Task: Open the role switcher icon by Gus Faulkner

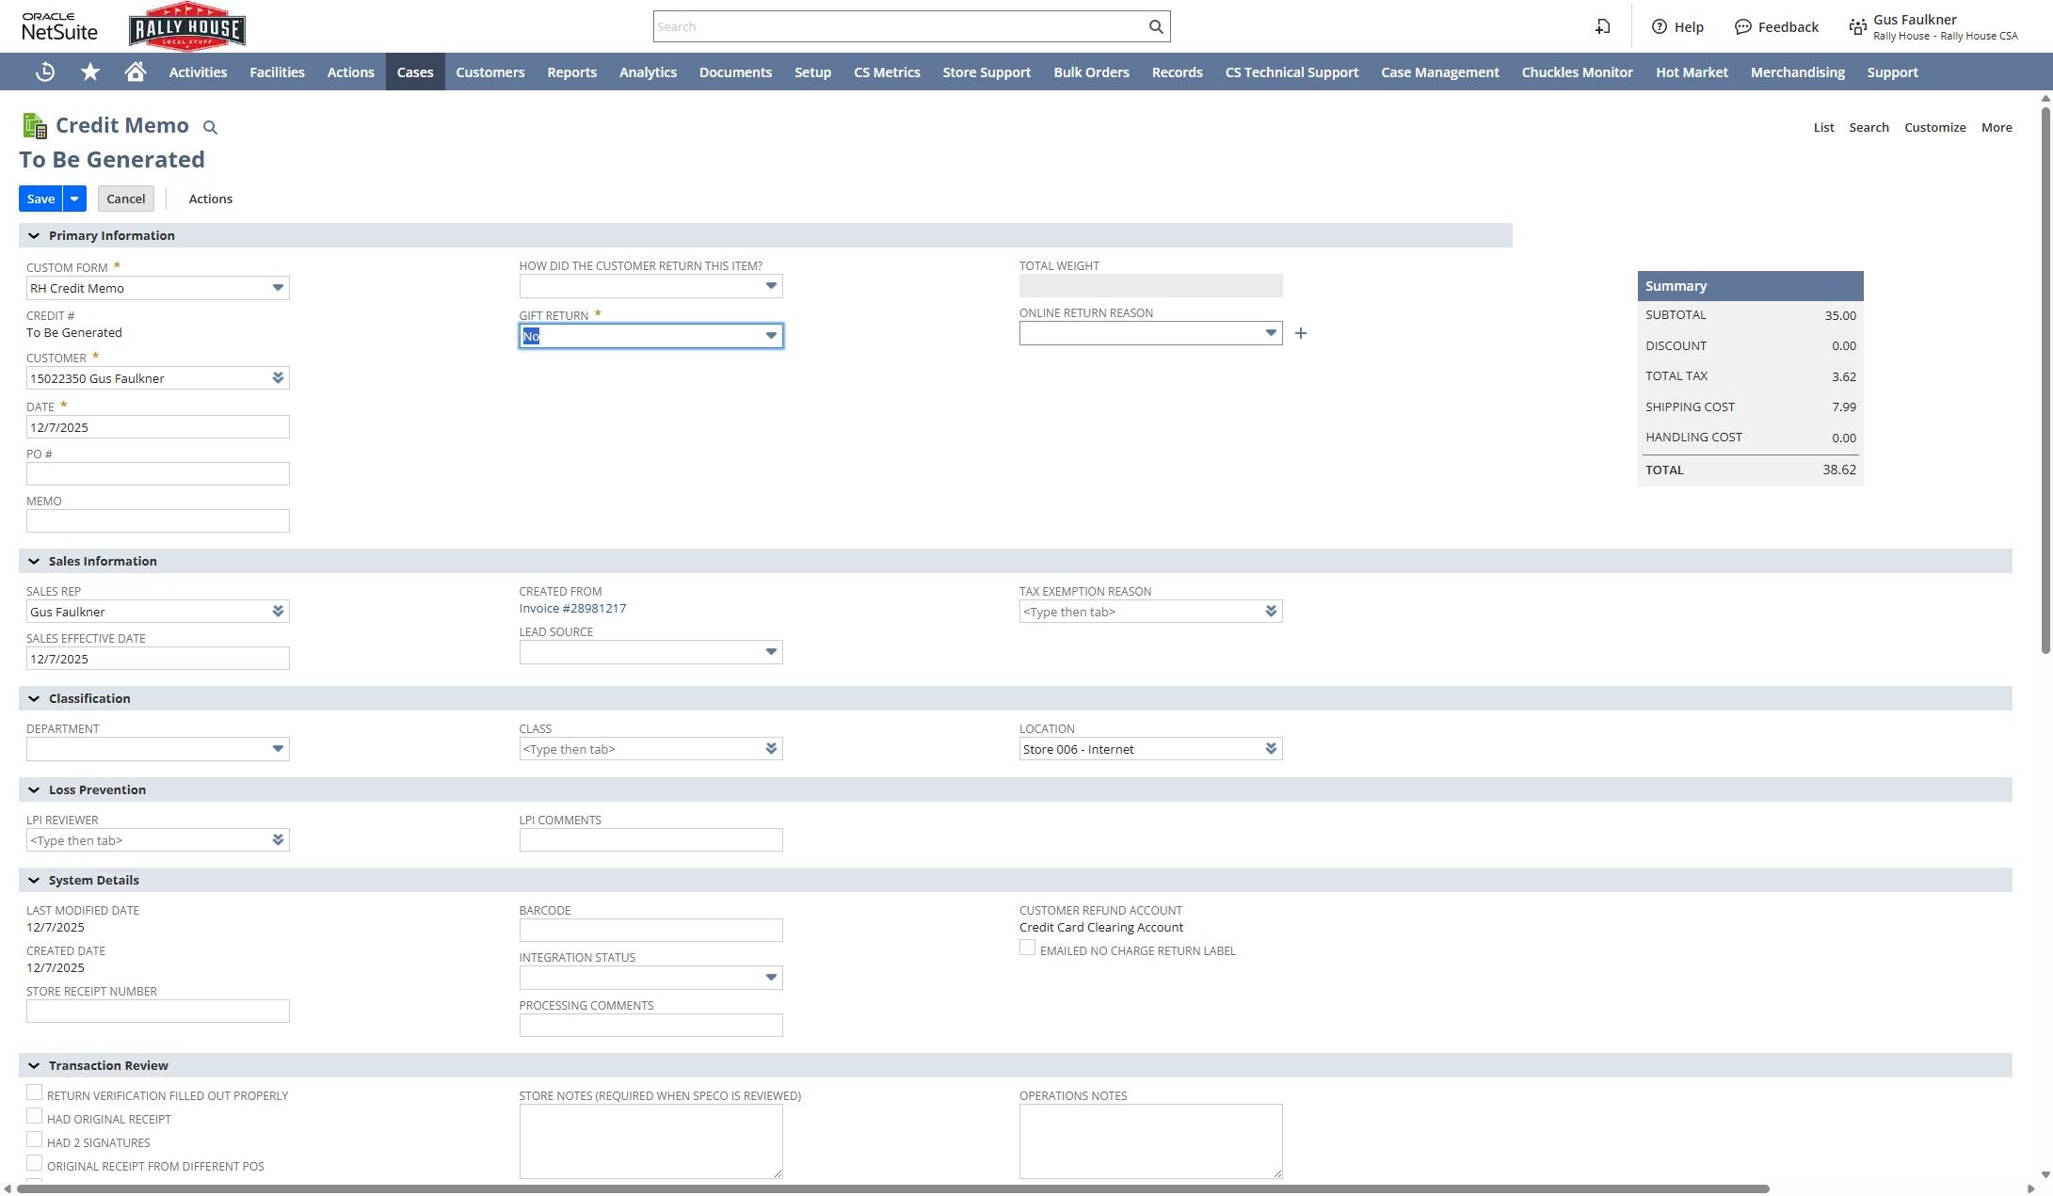Action: [x=1857, y=27]
